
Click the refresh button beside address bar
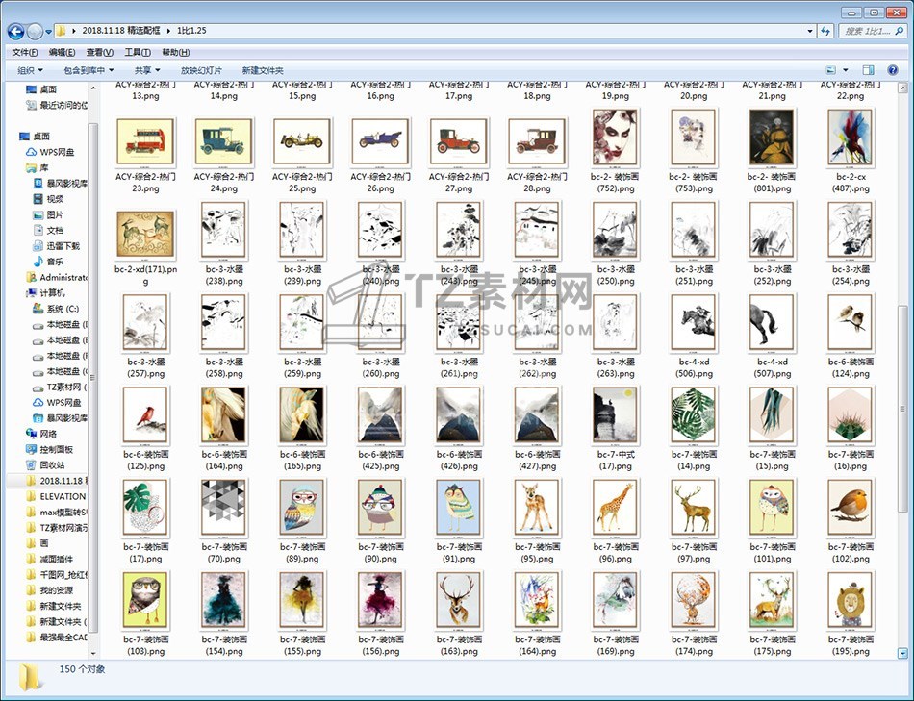[825, 31]
